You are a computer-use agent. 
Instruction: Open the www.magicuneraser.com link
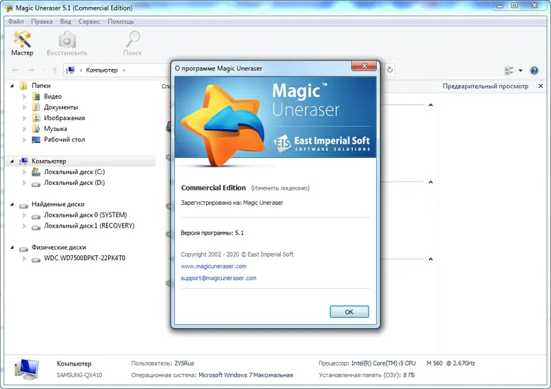tap(214, 266)
